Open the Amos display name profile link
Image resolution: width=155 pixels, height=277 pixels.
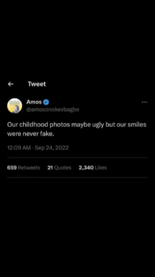pyautogui.click(x=34, y=102)
